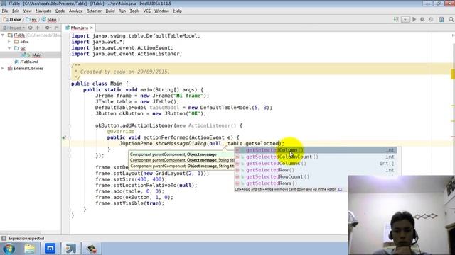Image resolution: width=455 pixels, height=255 pixels.
Task: Choose getSelectedRowCount() completion suggestion
Action: click(291, 176)
